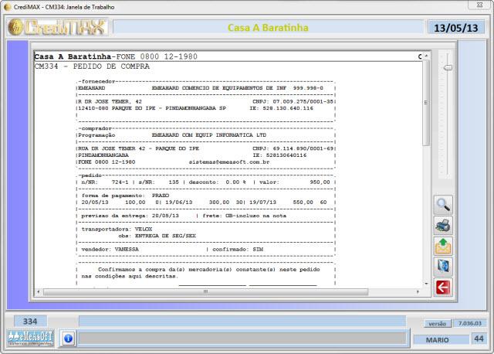Screen dimensions: 494x354
Task: Select the 334 code field
Action: 30,321
